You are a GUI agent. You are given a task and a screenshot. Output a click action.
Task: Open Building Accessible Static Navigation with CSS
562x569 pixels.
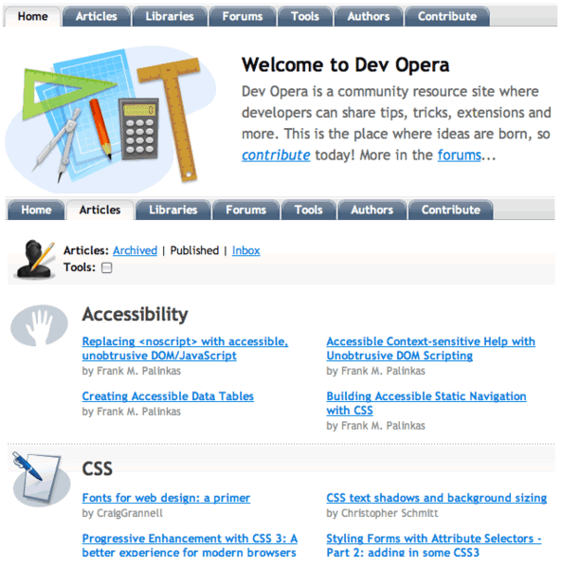(x=426, y=403)
